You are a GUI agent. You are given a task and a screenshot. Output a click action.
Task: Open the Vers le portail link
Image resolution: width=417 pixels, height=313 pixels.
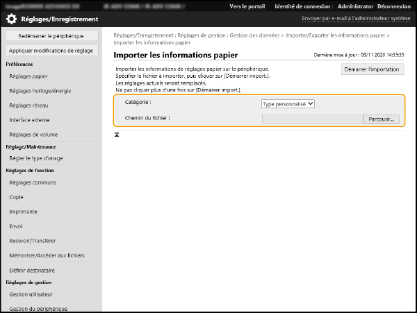[247, 6]
